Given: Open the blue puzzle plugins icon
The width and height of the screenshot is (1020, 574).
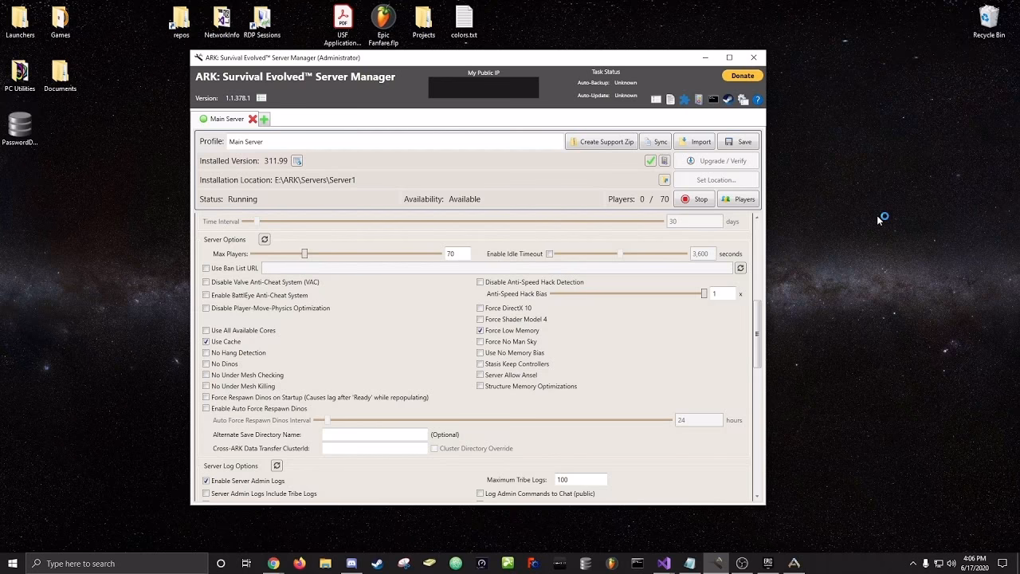Looking at the screenshot, I should [685, 100].
